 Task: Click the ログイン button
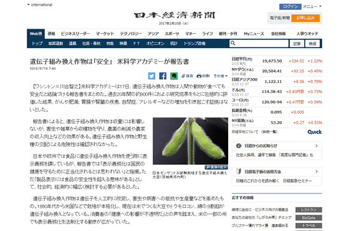click(x=290, y=7)
